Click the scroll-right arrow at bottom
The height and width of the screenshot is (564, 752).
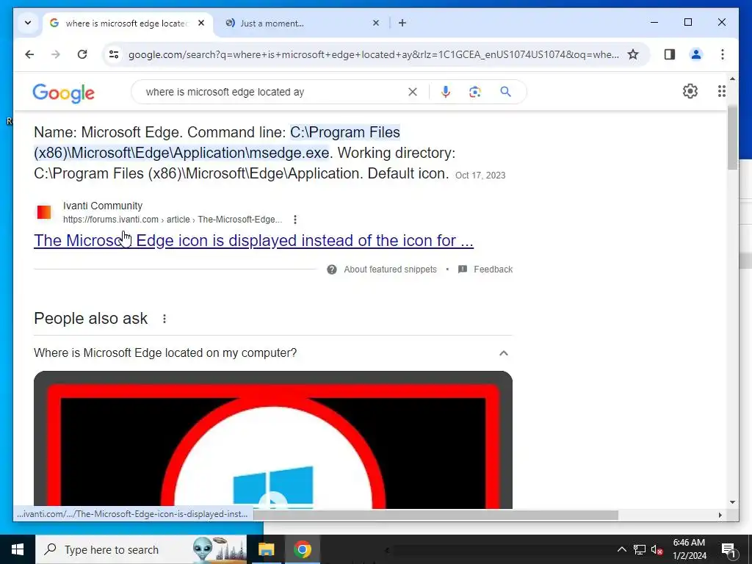pyautogui.click(x=720, y=515)
